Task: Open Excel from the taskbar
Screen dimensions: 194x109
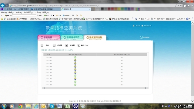Action: pyautogui.click(x=68, y=106)
